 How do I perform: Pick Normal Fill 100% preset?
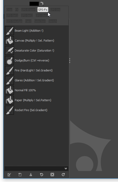click(x=36, y=90)
